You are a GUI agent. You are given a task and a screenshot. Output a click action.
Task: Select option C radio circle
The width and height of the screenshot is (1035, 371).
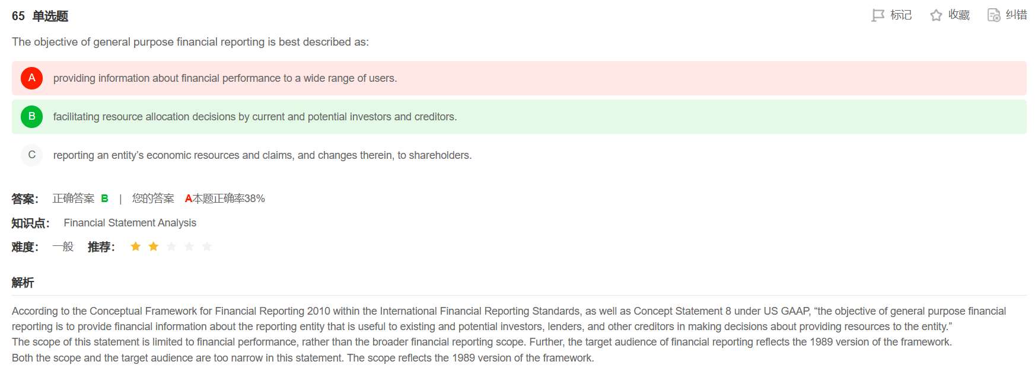tap(31, 155)
